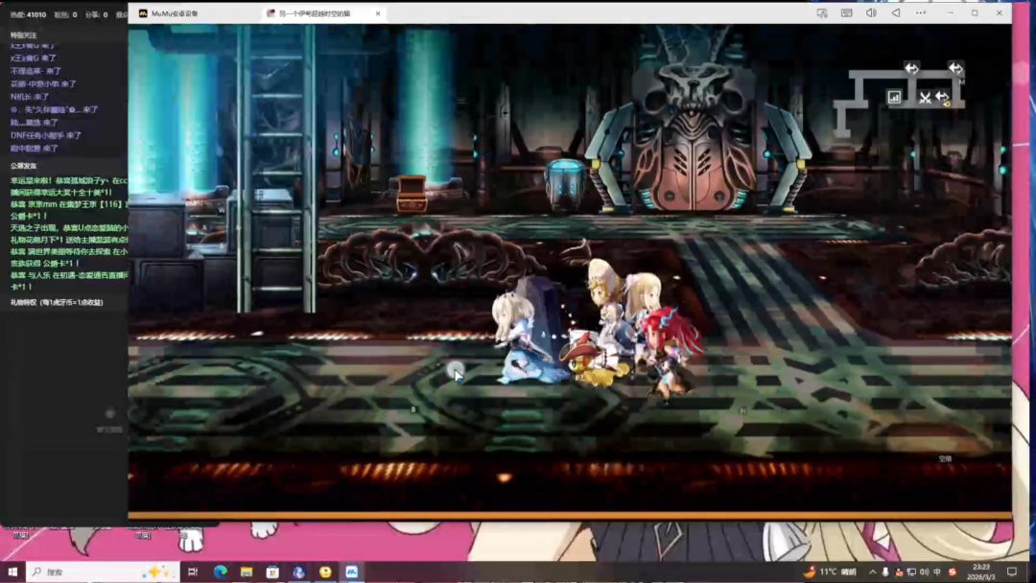Click the MuMu volume speaker icon
The image size is (1036, 583).
871,13
